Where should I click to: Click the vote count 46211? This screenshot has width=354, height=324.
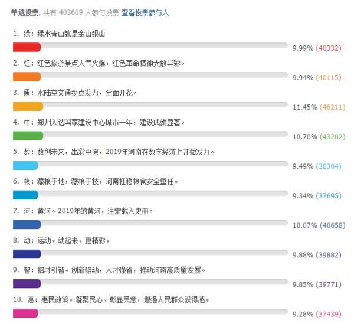[x=333, y=107]
